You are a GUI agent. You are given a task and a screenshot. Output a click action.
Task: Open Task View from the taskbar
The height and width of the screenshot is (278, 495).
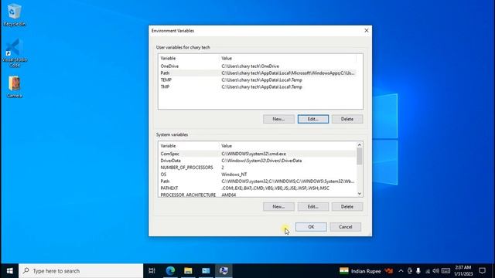tap(152, 271)
